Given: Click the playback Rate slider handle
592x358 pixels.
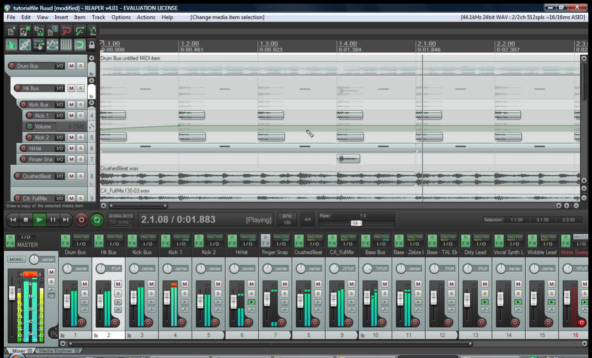Looking at the screenshot, I should pos(356,223).
